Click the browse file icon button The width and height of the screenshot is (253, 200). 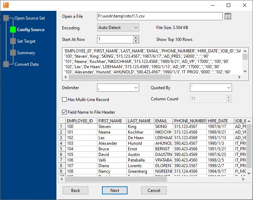pyautogui.click(x=228, y=16)
